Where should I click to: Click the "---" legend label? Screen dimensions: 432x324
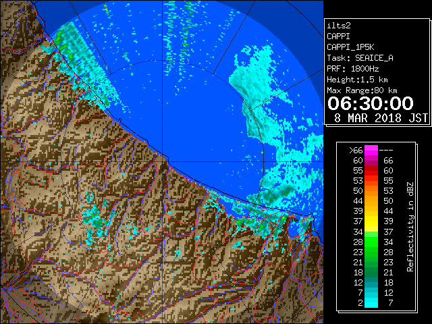[x=386, y=150]
